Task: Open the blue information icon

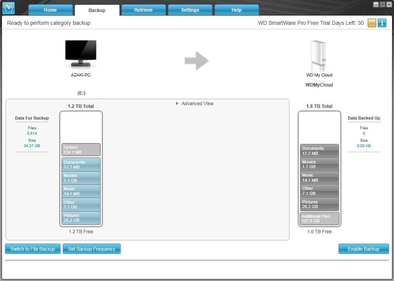Action: 382,23
